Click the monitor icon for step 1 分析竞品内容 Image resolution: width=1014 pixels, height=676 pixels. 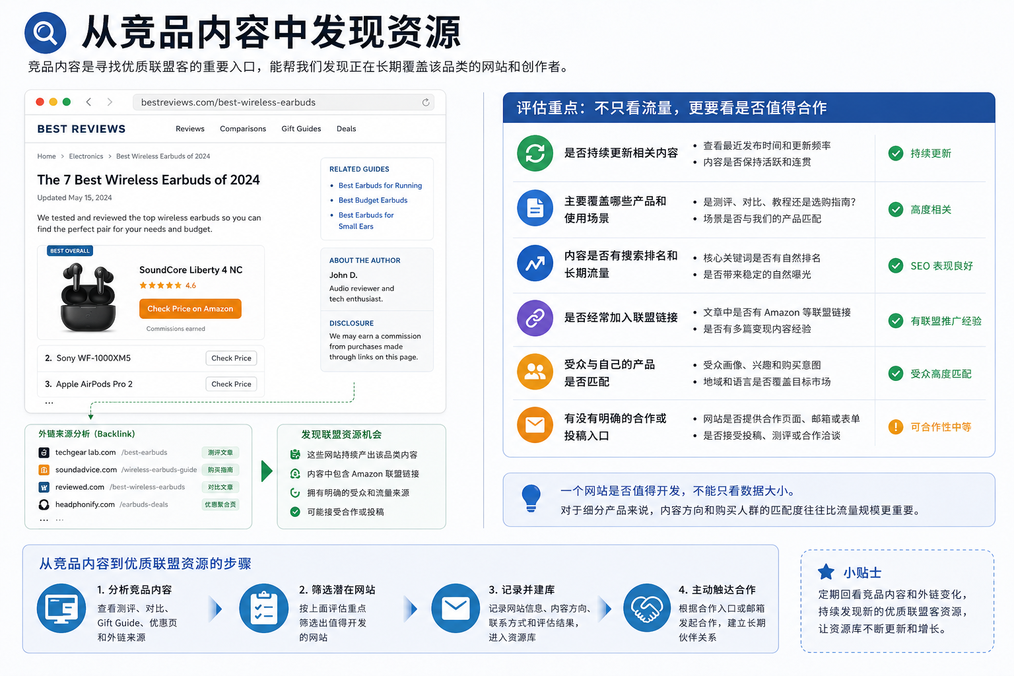coord(61,609)
